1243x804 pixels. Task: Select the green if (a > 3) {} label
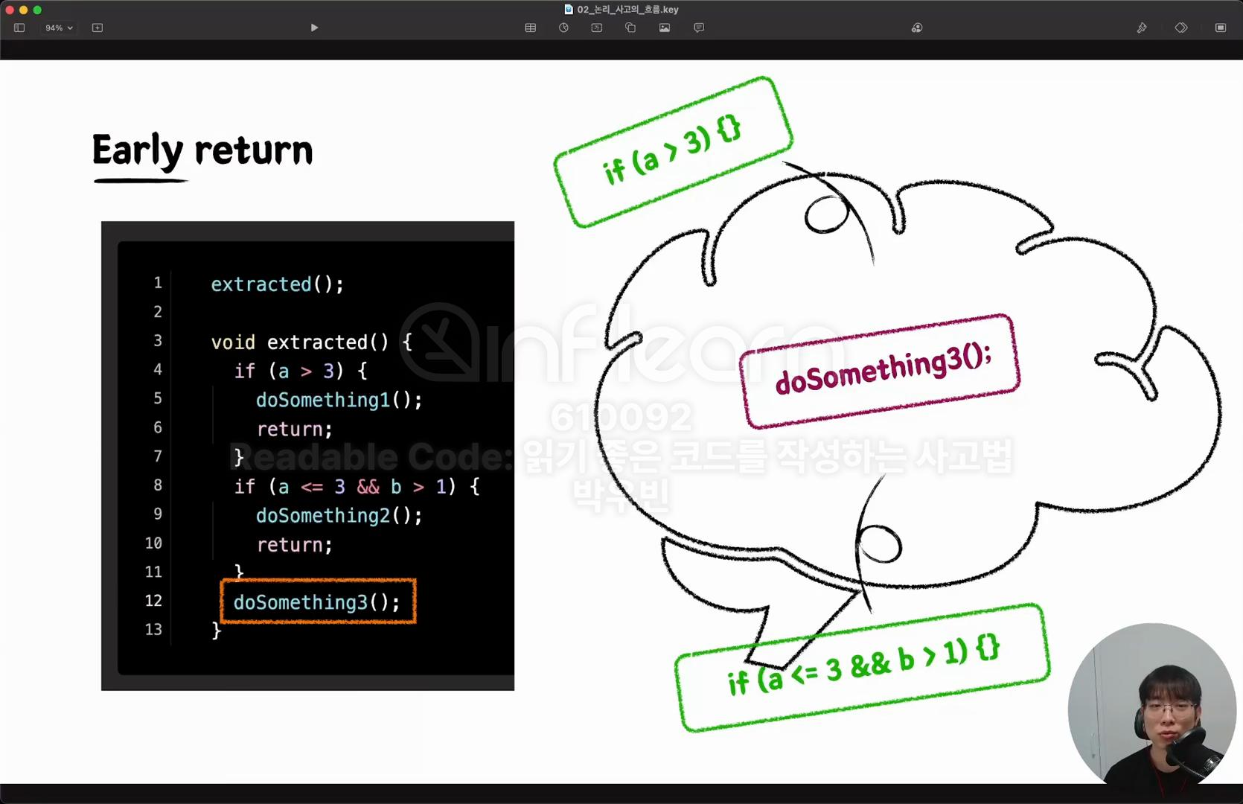(673, 151)
